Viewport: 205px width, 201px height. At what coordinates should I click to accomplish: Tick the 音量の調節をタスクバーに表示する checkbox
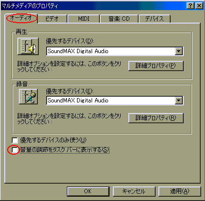coord(15,150)
